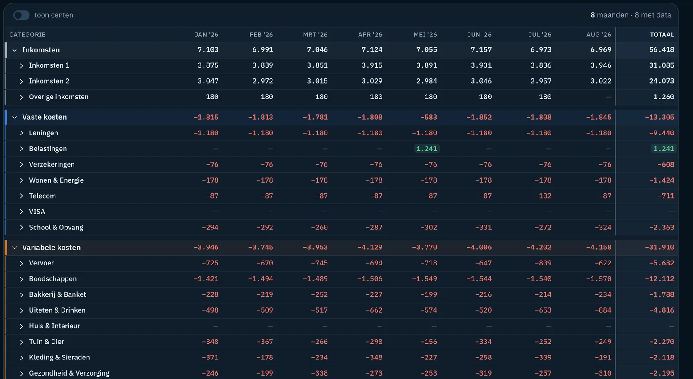Click the Leningen total -9.440
This screenshot has width=693, height=379.
661,133
